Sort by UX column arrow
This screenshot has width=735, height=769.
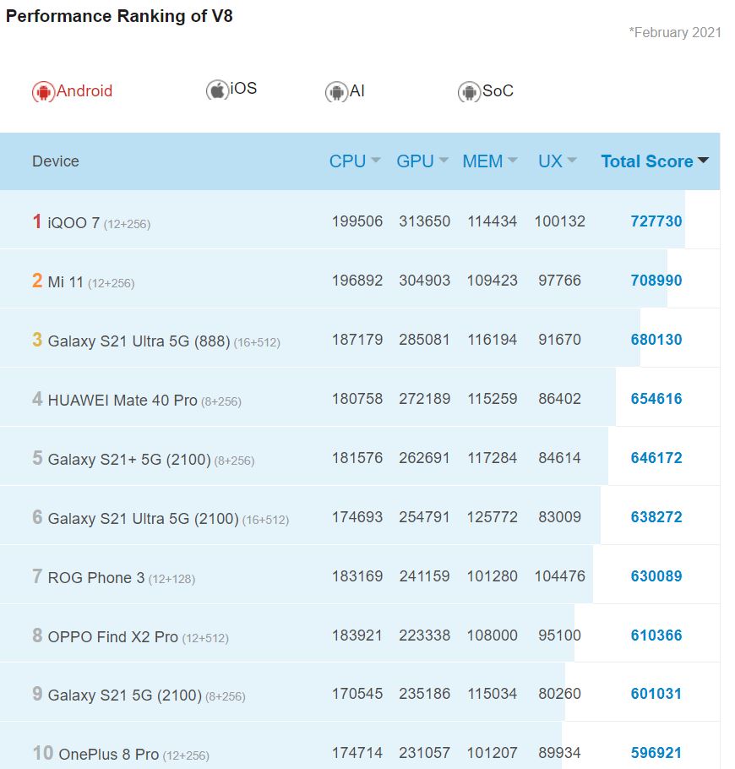tap(572, 161)
